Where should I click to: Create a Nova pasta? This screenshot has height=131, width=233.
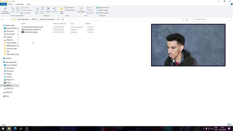click(62, 10)
